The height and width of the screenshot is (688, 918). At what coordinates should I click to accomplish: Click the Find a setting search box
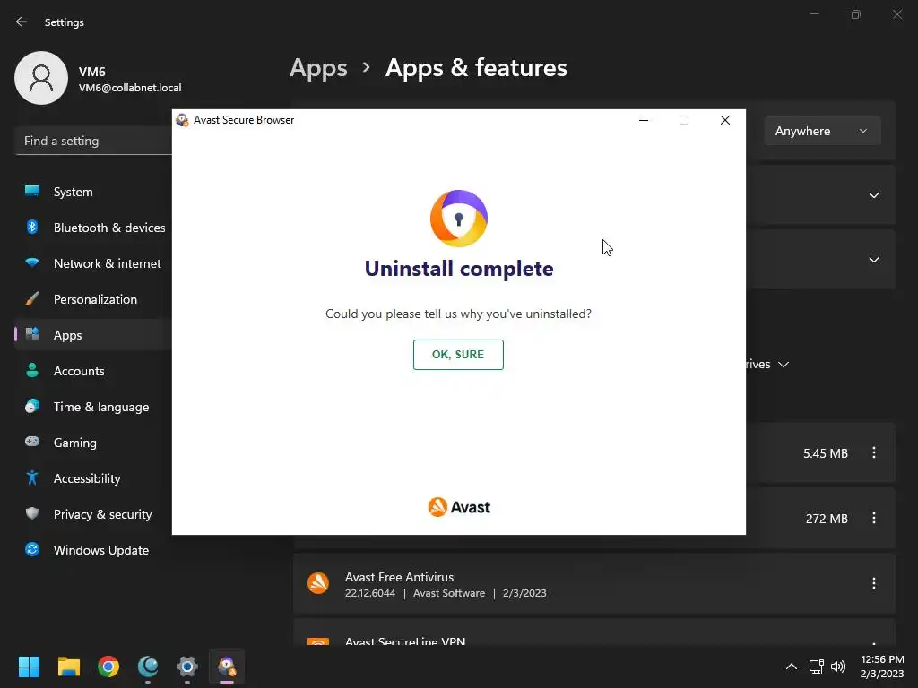tap(93, 141)
